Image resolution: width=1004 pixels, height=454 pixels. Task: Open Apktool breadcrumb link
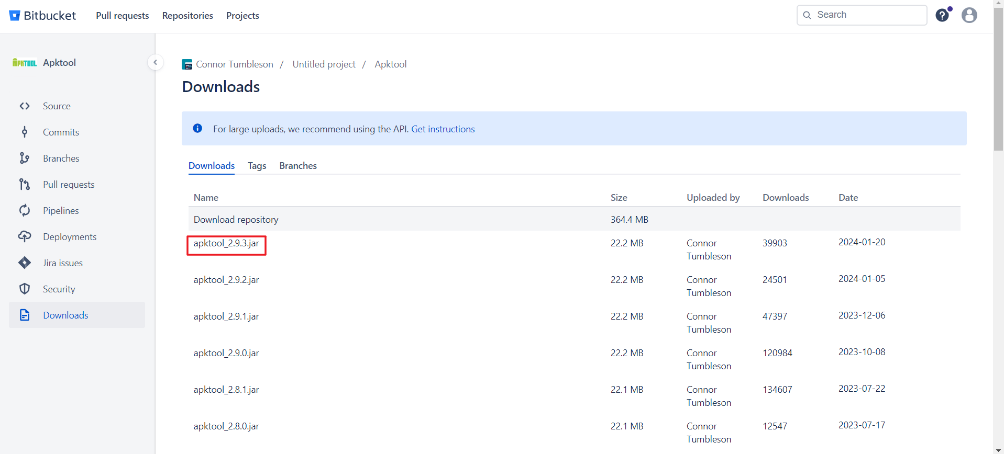pos(391,64)
